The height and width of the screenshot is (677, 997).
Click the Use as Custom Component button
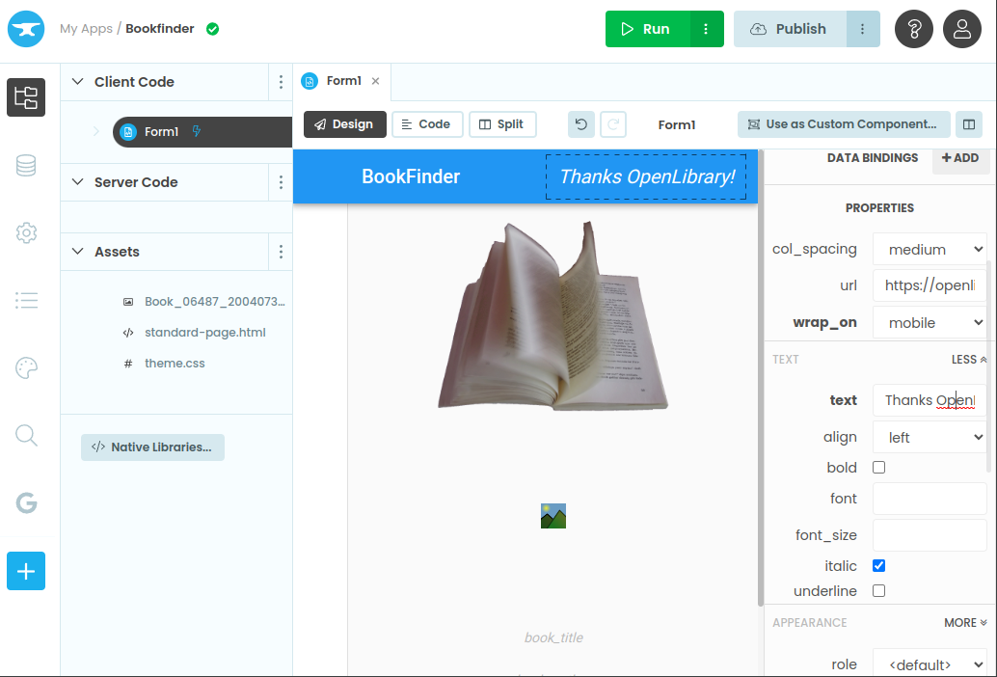coord(843,123)
